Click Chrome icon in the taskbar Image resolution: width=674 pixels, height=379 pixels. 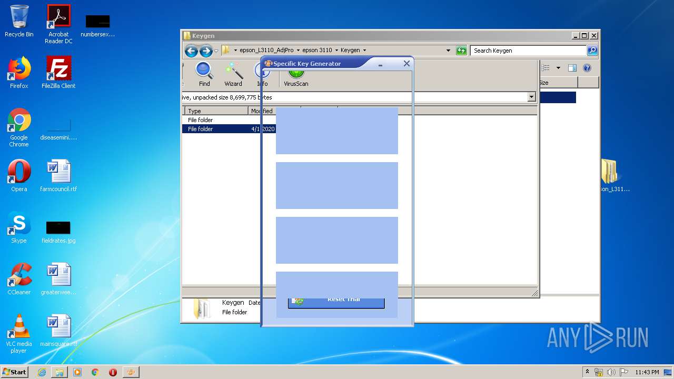(95, 372)
